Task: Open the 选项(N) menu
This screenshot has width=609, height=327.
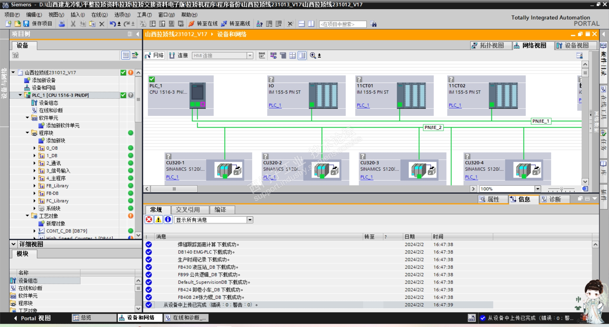Action: coord(122,15)
